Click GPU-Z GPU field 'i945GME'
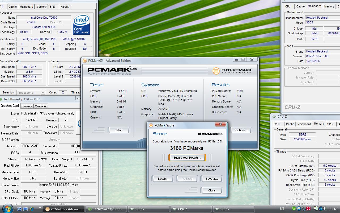The width and height of the screenshot is (340, 213). click(32, 120)
